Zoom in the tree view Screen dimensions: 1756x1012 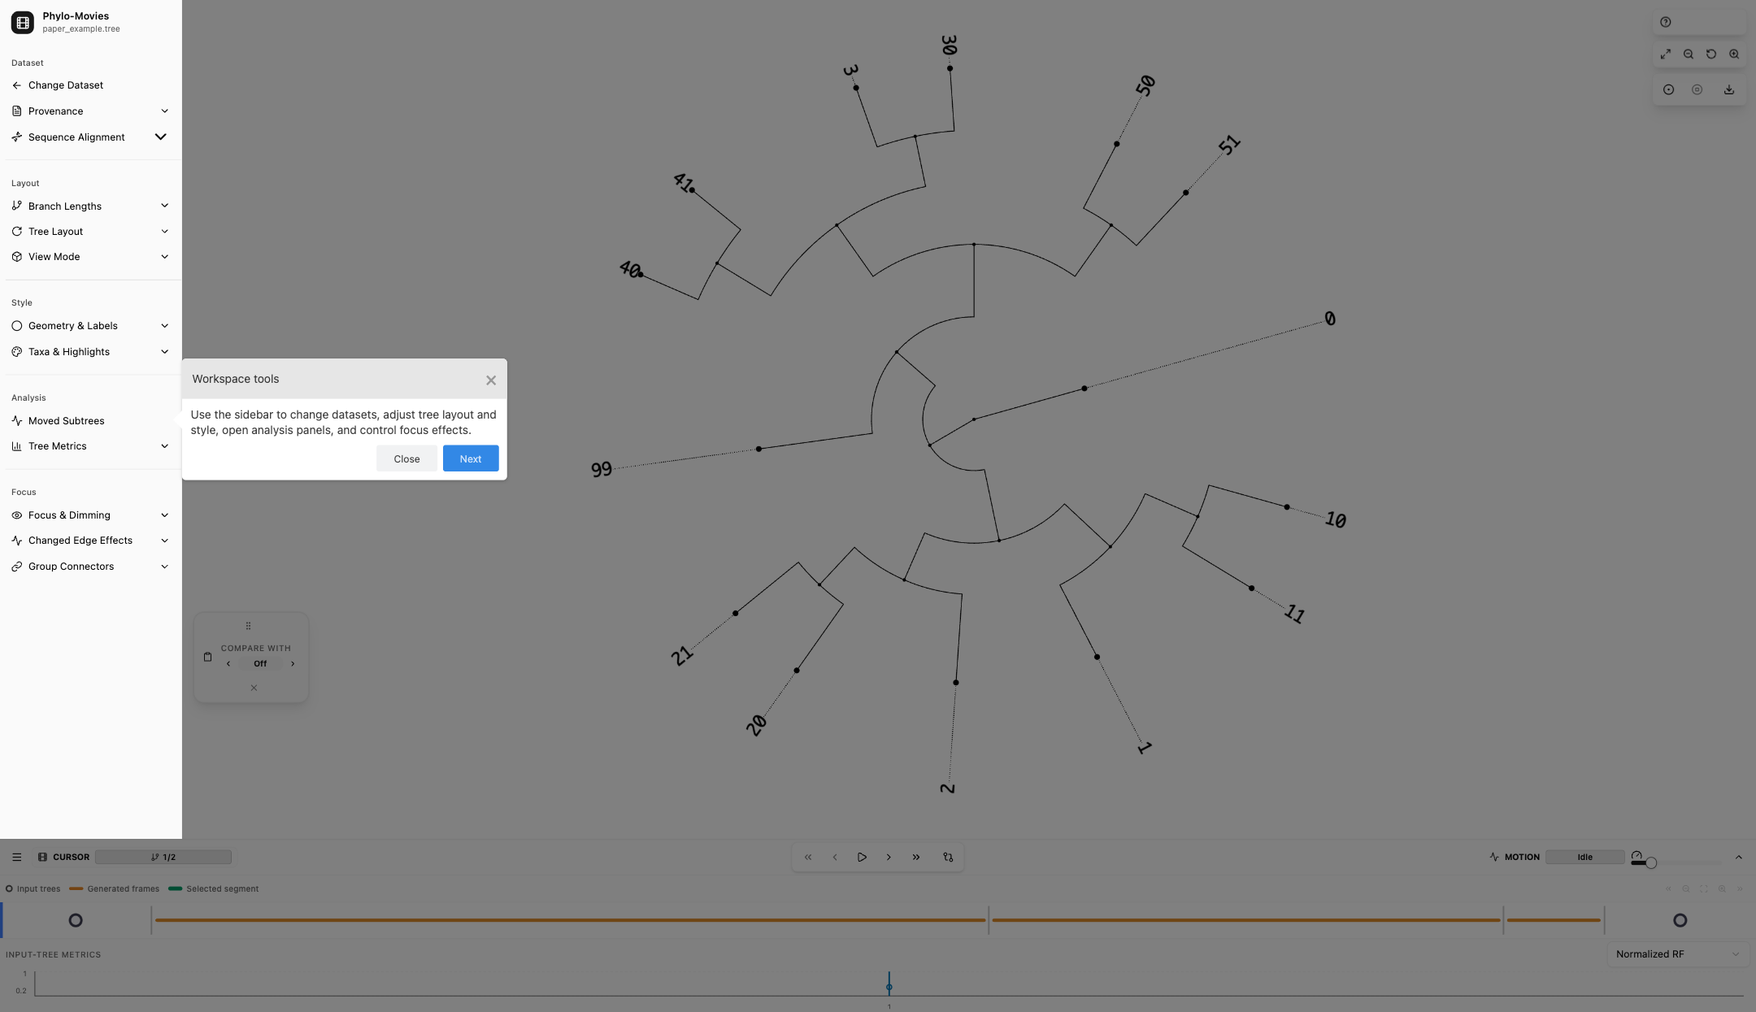pos(1733,54)
